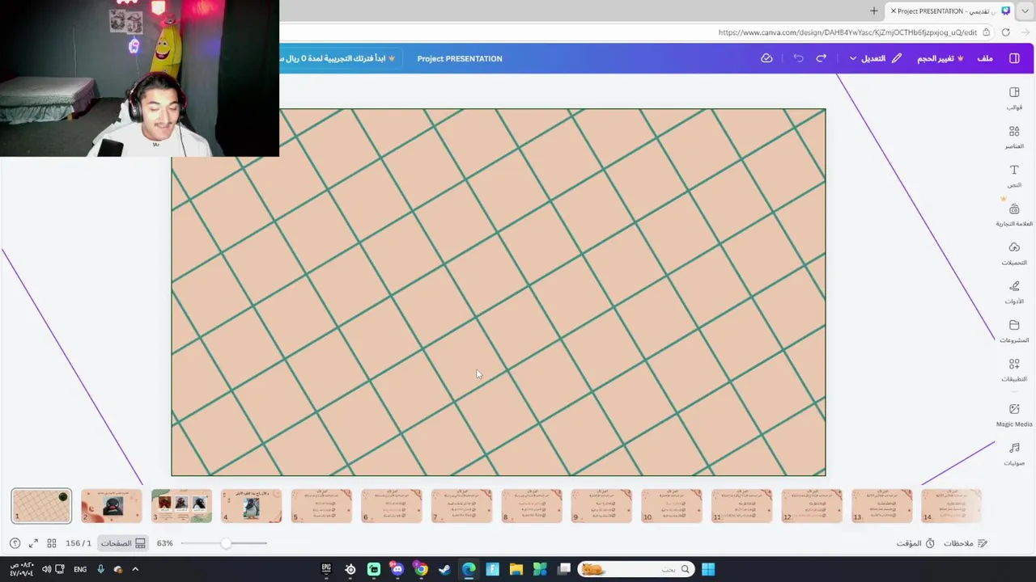This screenshot has width=1036, height=582.
Task: Open the Uploads (التحميلات) panel
Action: (1014, 253)
